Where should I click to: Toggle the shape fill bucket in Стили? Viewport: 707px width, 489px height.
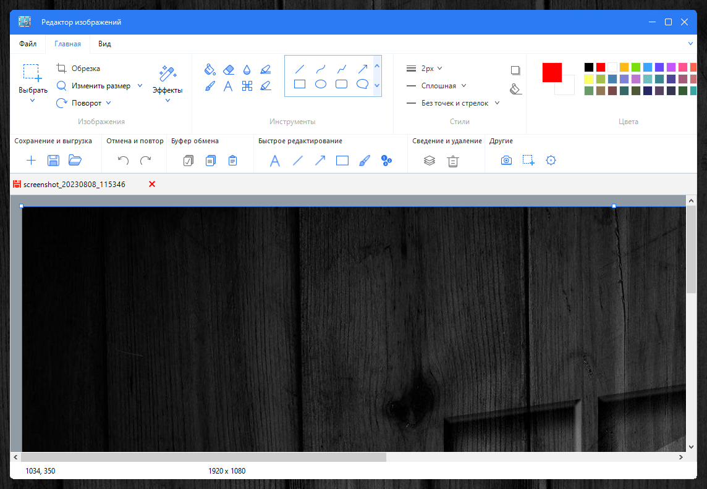515,89
